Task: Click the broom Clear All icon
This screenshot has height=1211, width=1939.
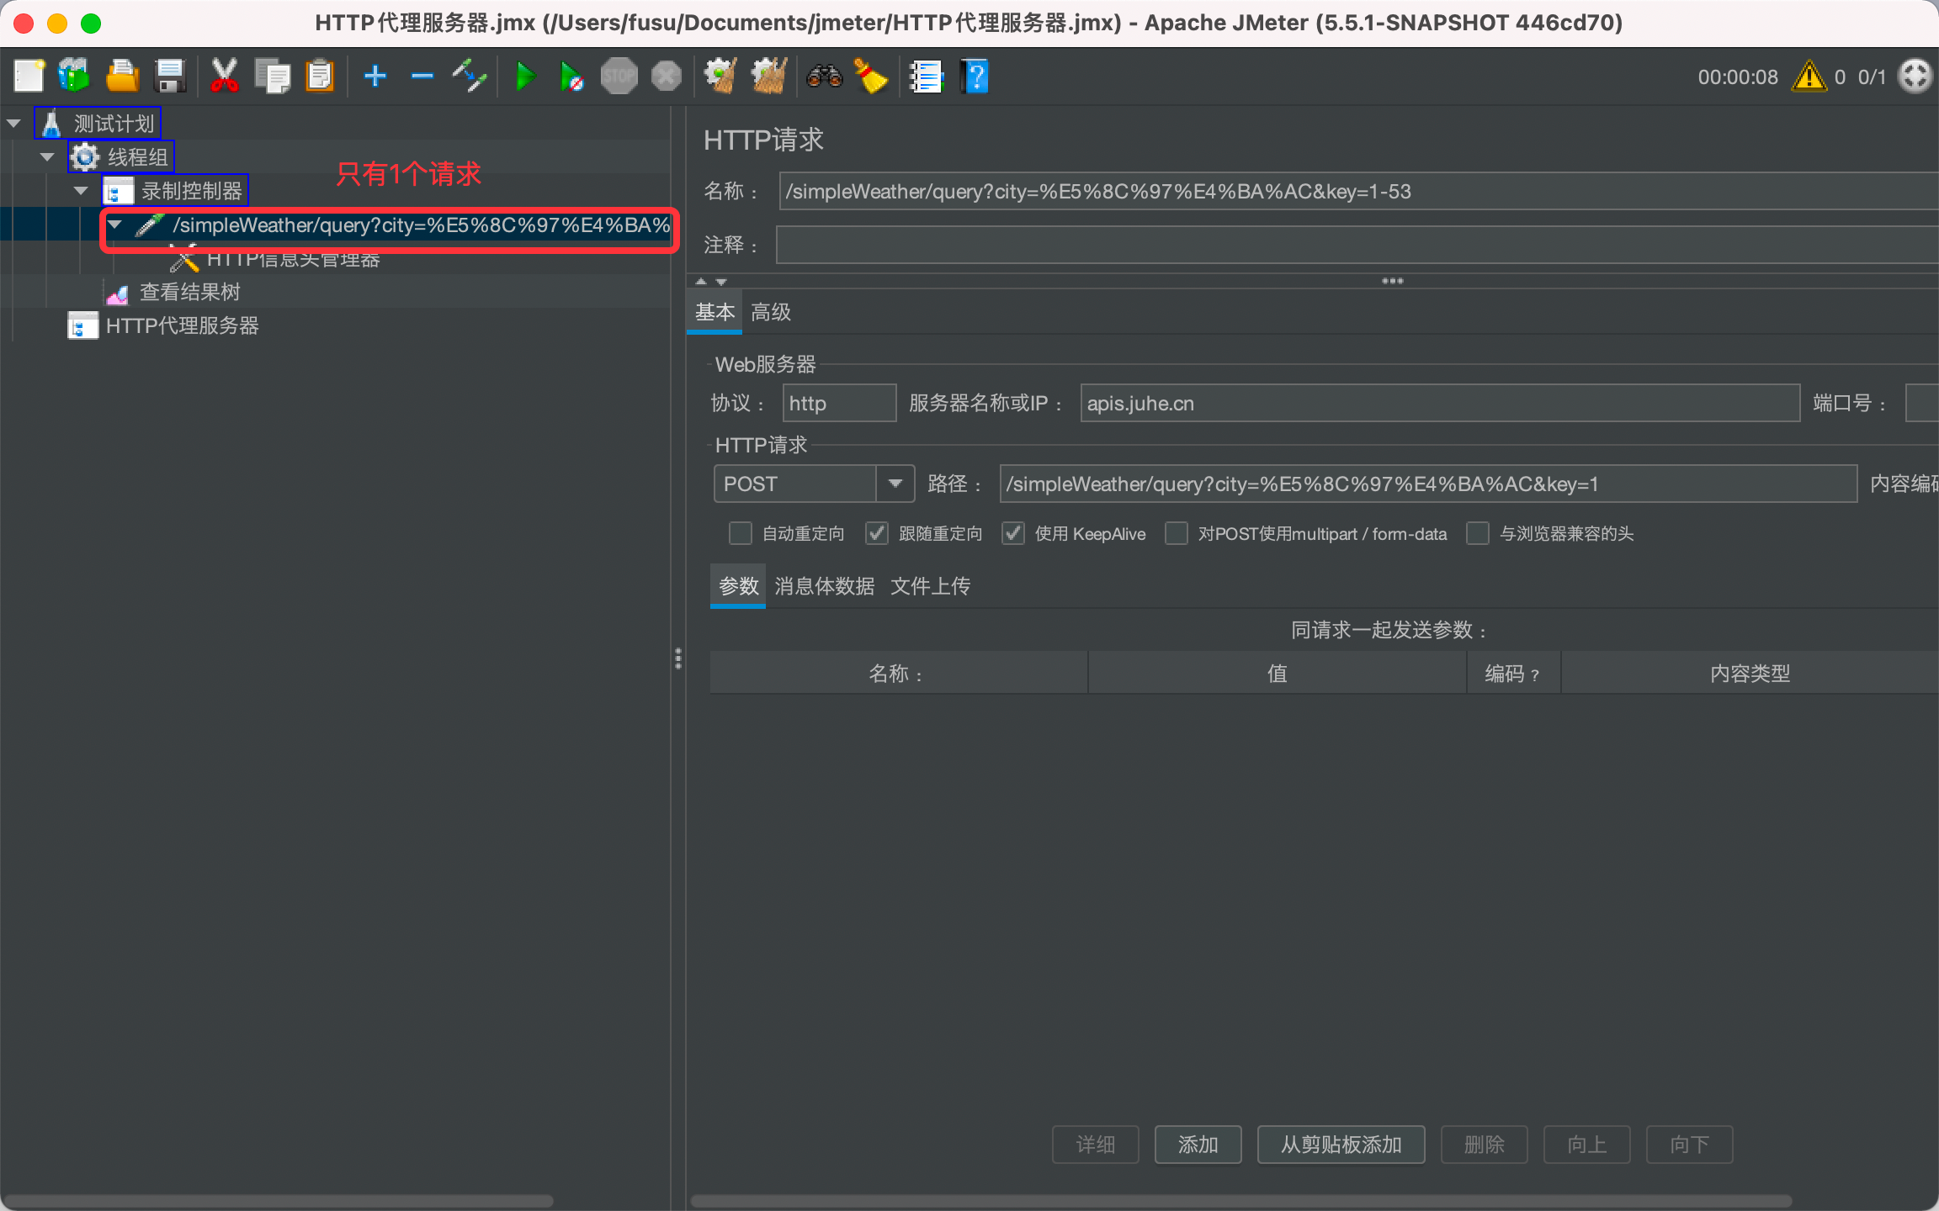Action: (872, 77)
